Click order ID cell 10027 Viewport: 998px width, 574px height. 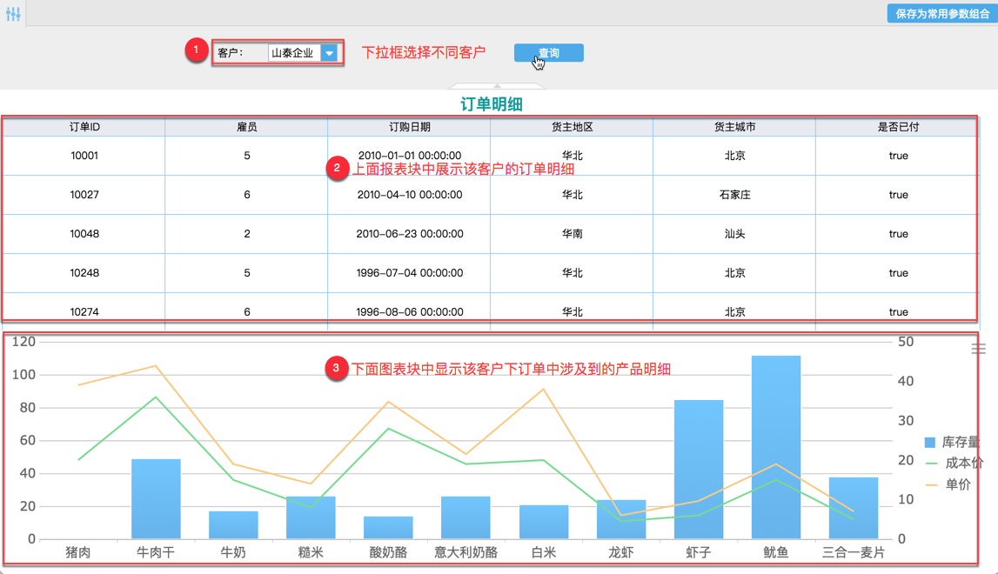[84, 195]
